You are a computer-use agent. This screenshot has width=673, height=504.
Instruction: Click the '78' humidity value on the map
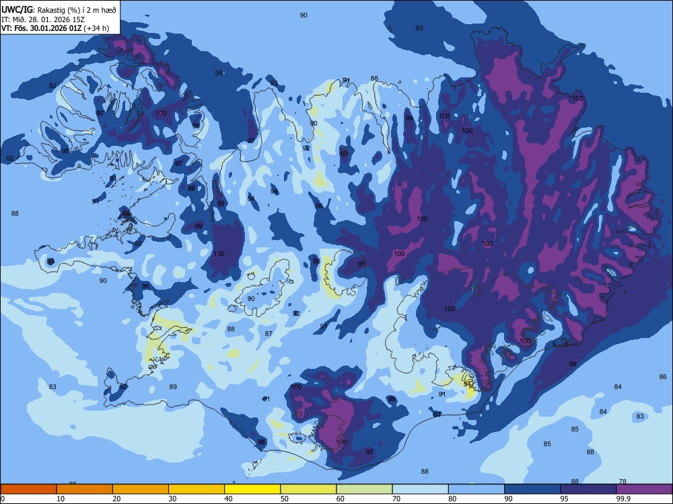pos(623,482)
